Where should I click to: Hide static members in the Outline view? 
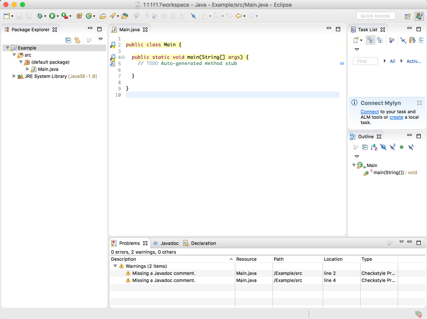(392, 147)
